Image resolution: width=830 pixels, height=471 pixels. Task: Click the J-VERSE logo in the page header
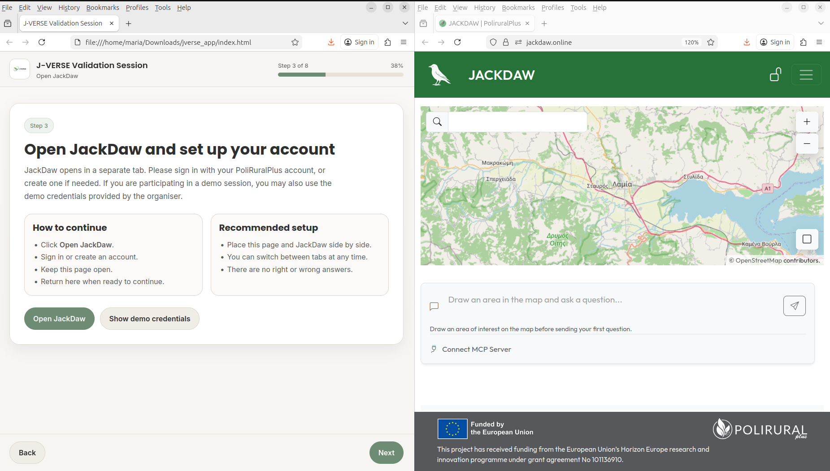[20, 69]
